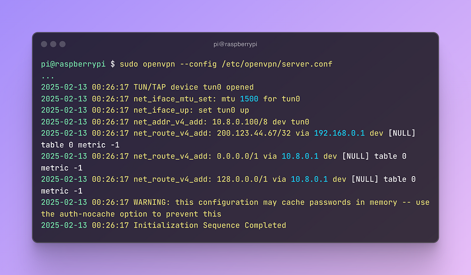This screenshot has height=275, width=471.
Task: Click the first gray window dot
Action: tap(44, 44)
